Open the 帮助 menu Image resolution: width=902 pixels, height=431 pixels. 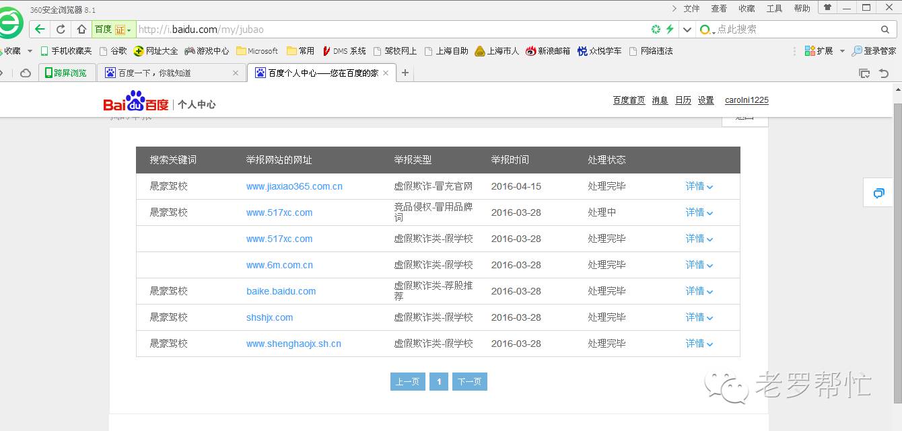coord(802,8)
